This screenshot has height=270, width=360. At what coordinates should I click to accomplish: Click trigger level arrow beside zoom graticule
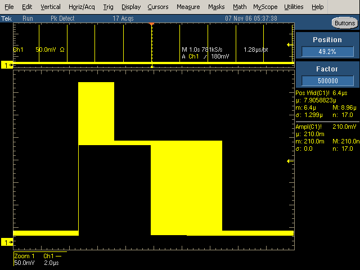[x=290, y=161]
